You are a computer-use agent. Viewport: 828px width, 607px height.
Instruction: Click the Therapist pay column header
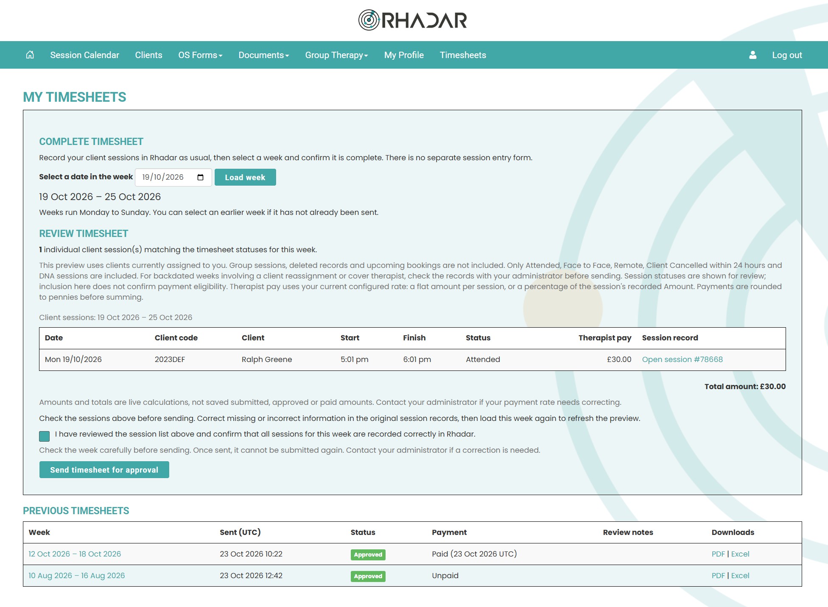point(605,338)
